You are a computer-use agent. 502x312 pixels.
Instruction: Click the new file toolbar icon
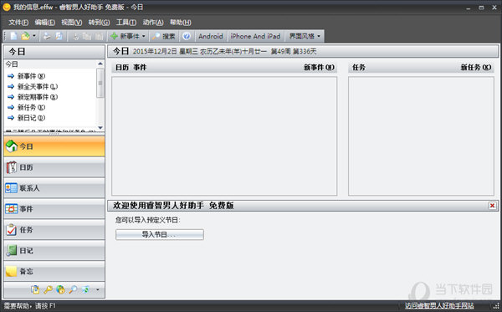point(13,36)
